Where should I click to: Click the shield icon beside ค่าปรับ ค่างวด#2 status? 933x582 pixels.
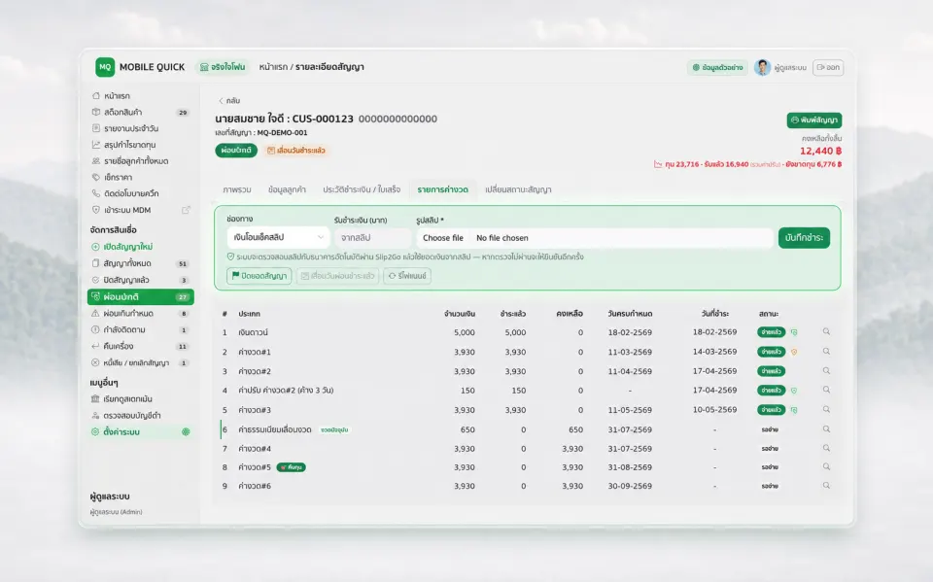pos(794,391)
